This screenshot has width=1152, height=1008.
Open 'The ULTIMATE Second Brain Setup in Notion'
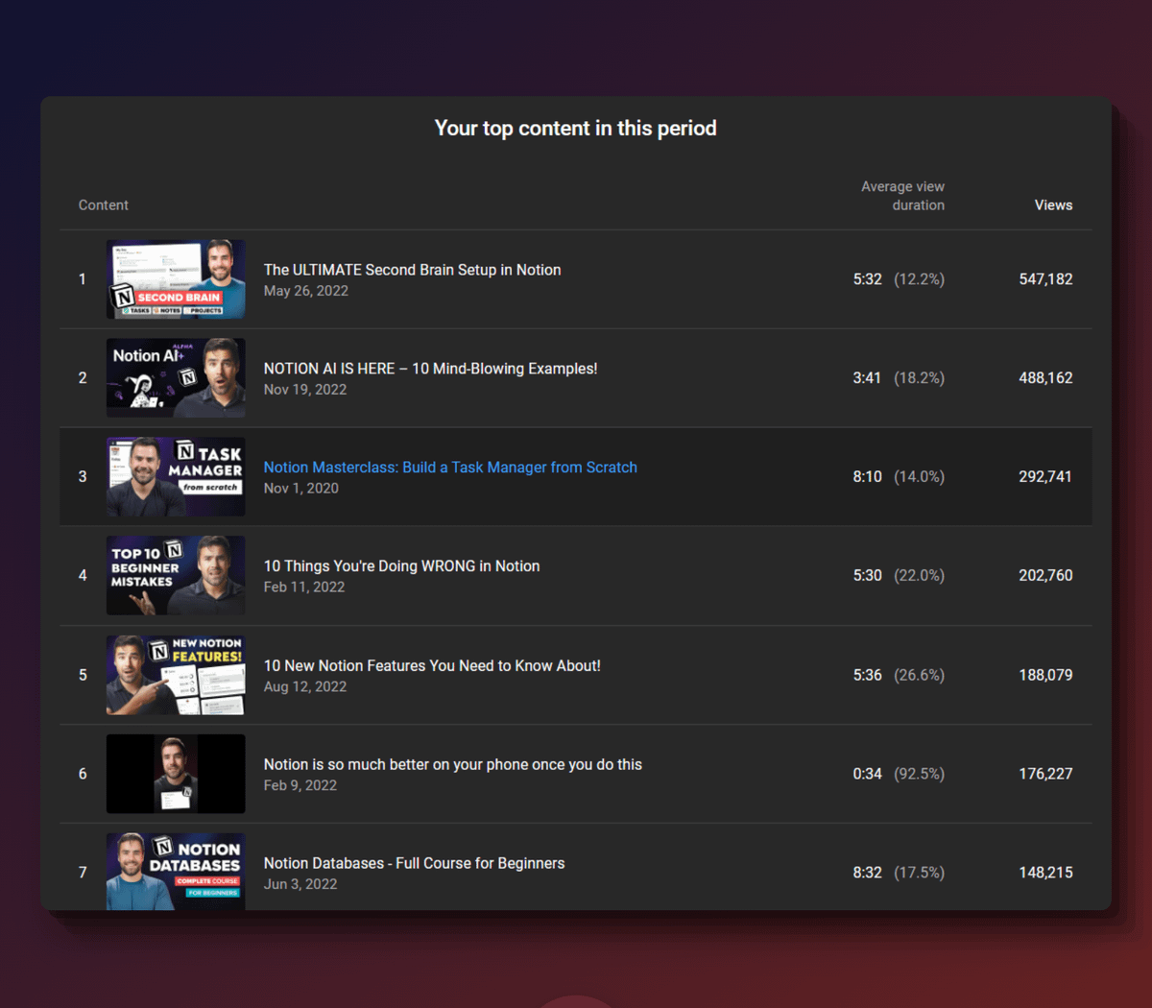click(412, 270)
